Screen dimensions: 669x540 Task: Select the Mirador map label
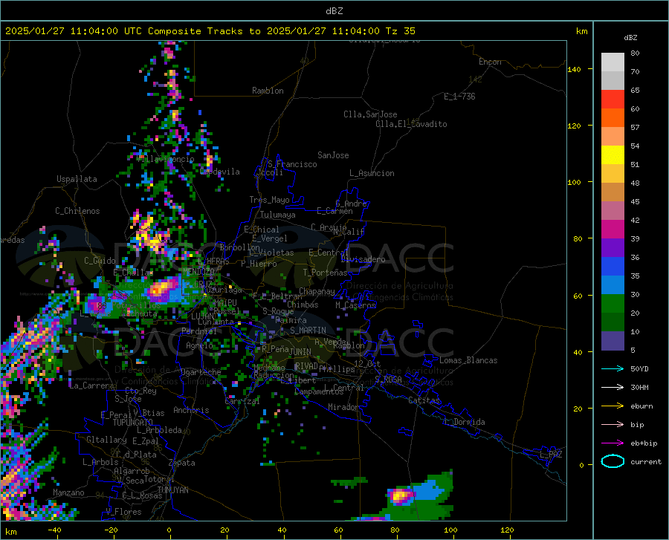tap(343, 407)
